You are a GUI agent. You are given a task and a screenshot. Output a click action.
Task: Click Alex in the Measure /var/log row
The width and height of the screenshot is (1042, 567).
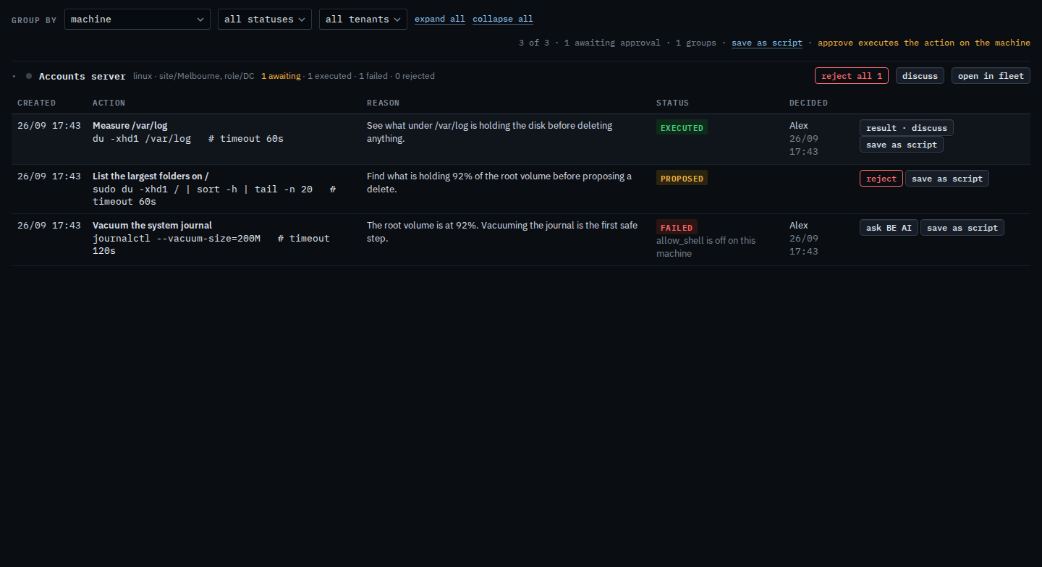click(799, 126)
